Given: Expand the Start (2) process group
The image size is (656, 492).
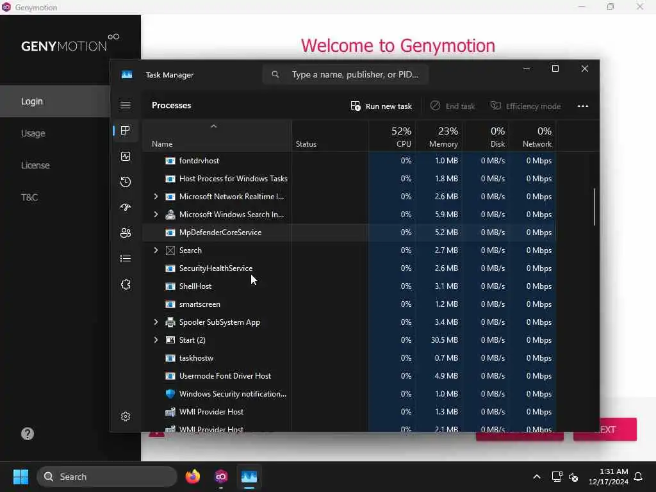Looking at the screenshot, I should click(156, 340).
